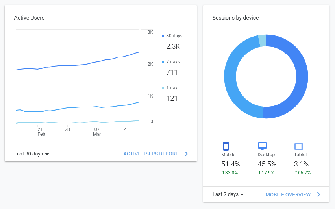The width and height of the screenshot is (335, 209).
Task: Click the Tablet device icon
Action: [298, 146]
